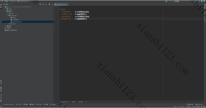Open the Version Control tool window
Image resolution: width=206 pixels, height=108 pixels.
[x=9, y=104]
